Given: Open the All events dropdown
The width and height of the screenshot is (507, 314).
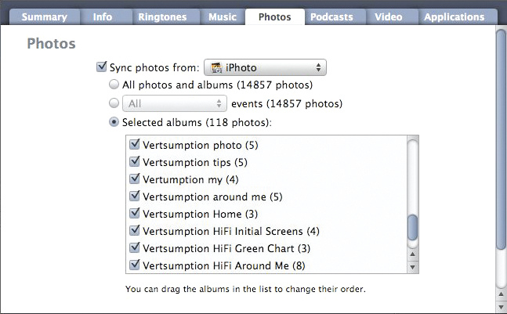Looking at the screenshot, I should pos(175,103).
